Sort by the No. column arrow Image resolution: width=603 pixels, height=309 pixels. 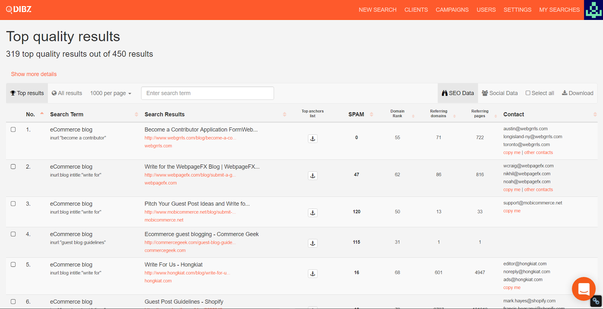click(42, 114)
